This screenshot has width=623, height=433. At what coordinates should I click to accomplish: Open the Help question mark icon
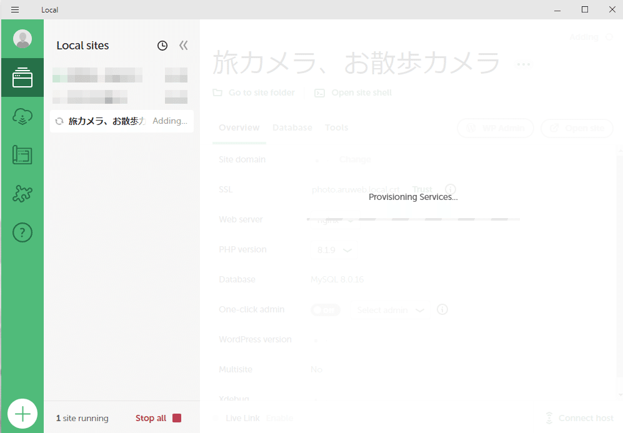(22, 232)
